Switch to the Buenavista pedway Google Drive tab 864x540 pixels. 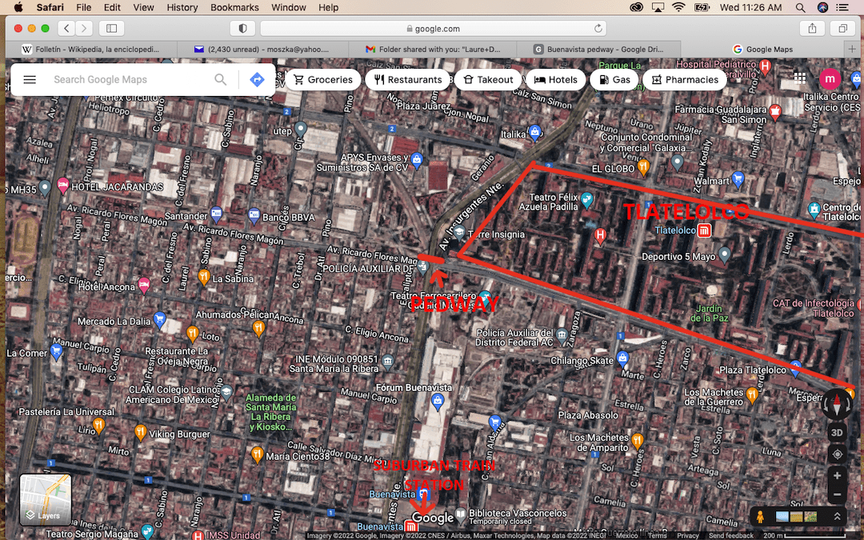599,49
